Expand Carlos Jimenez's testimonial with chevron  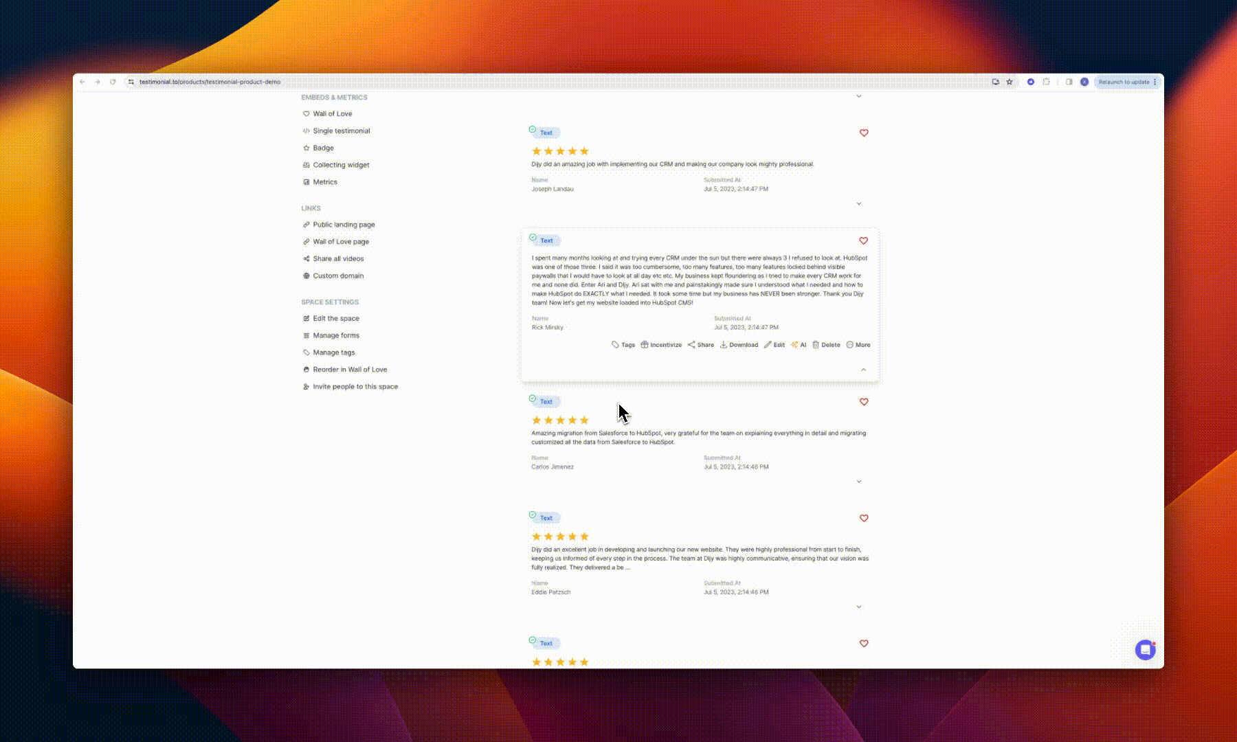859,482
